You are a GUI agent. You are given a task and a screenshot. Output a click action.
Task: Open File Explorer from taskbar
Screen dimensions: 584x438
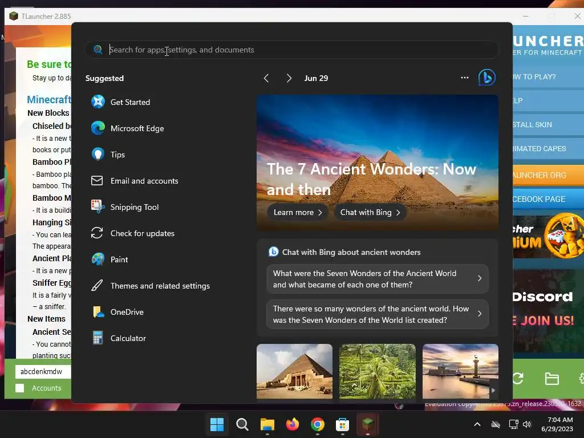tap(267, 424)
